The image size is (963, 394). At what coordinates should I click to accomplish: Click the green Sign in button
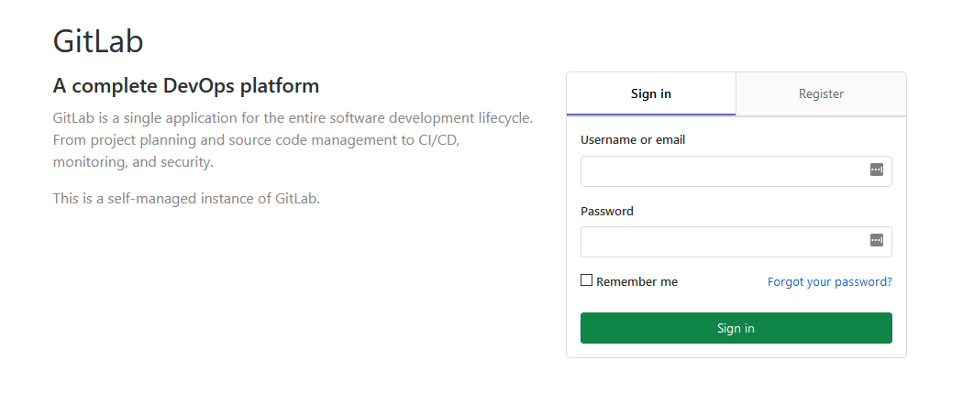point(736,328)
